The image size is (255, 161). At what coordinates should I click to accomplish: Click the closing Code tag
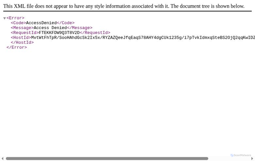[x=66, y=23]
